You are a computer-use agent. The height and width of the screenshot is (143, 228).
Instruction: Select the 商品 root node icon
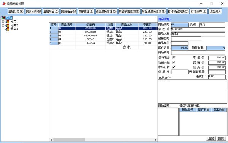[3, 18]
